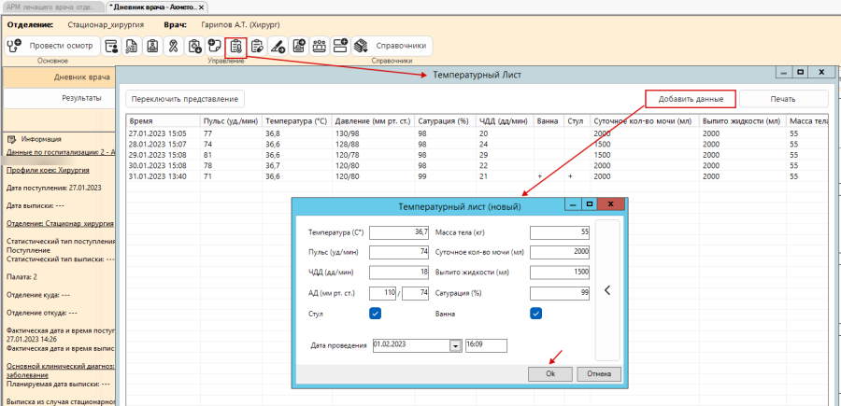This screenshot has height=406, width=841.
Task: Click the clipboard with pill icon
Action: 257,46
